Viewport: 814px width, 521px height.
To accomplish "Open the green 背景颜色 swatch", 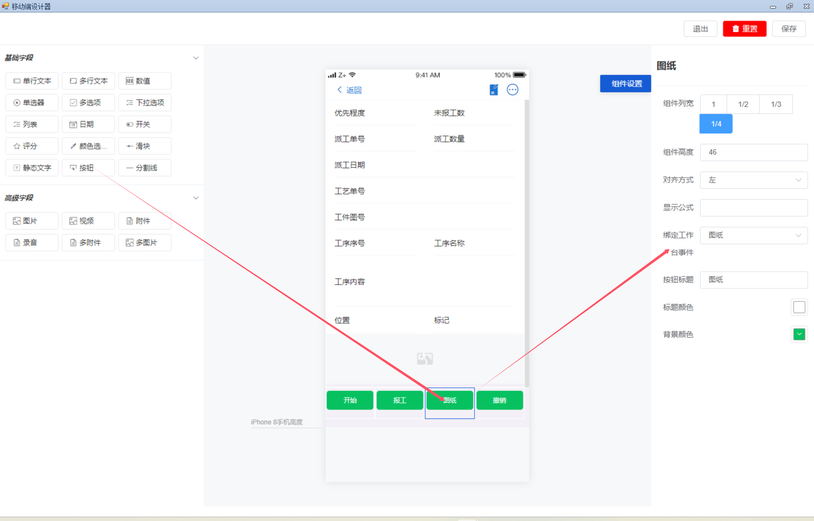I will click(799, 334).
